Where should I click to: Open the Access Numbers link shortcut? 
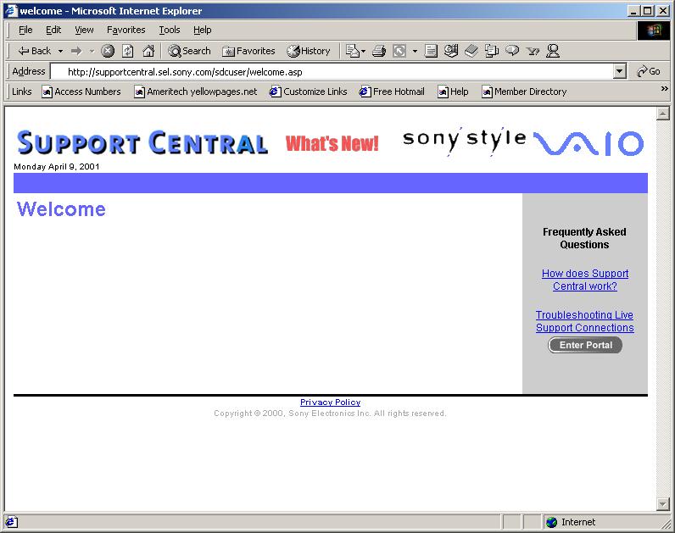(x=81, y=92)
